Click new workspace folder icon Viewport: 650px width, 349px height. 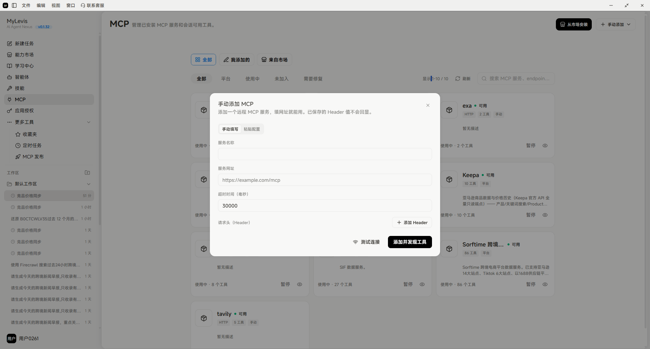click(87, 173)
